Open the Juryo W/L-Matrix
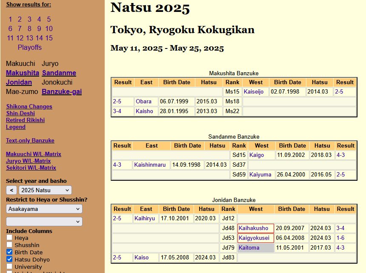 coord(28,161)
